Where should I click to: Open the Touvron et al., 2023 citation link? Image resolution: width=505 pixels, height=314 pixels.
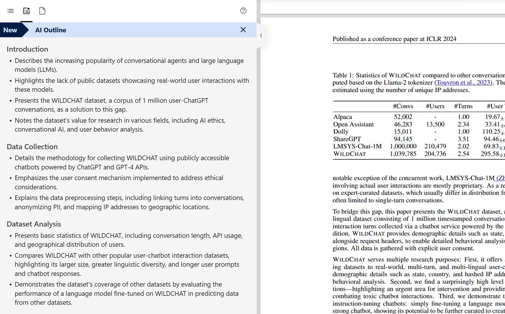click(463, 83)
